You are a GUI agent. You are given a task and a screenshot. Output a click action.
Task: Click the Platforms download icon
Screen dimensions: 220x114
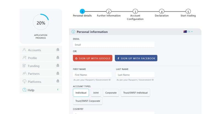(x=24, y=81)
